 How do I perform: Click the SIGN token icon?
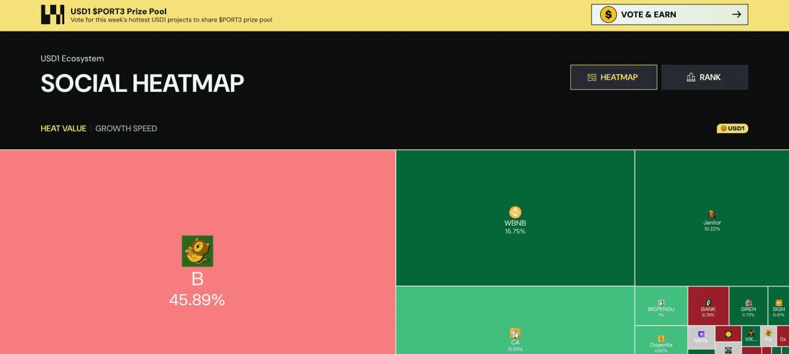click(779, 303)
